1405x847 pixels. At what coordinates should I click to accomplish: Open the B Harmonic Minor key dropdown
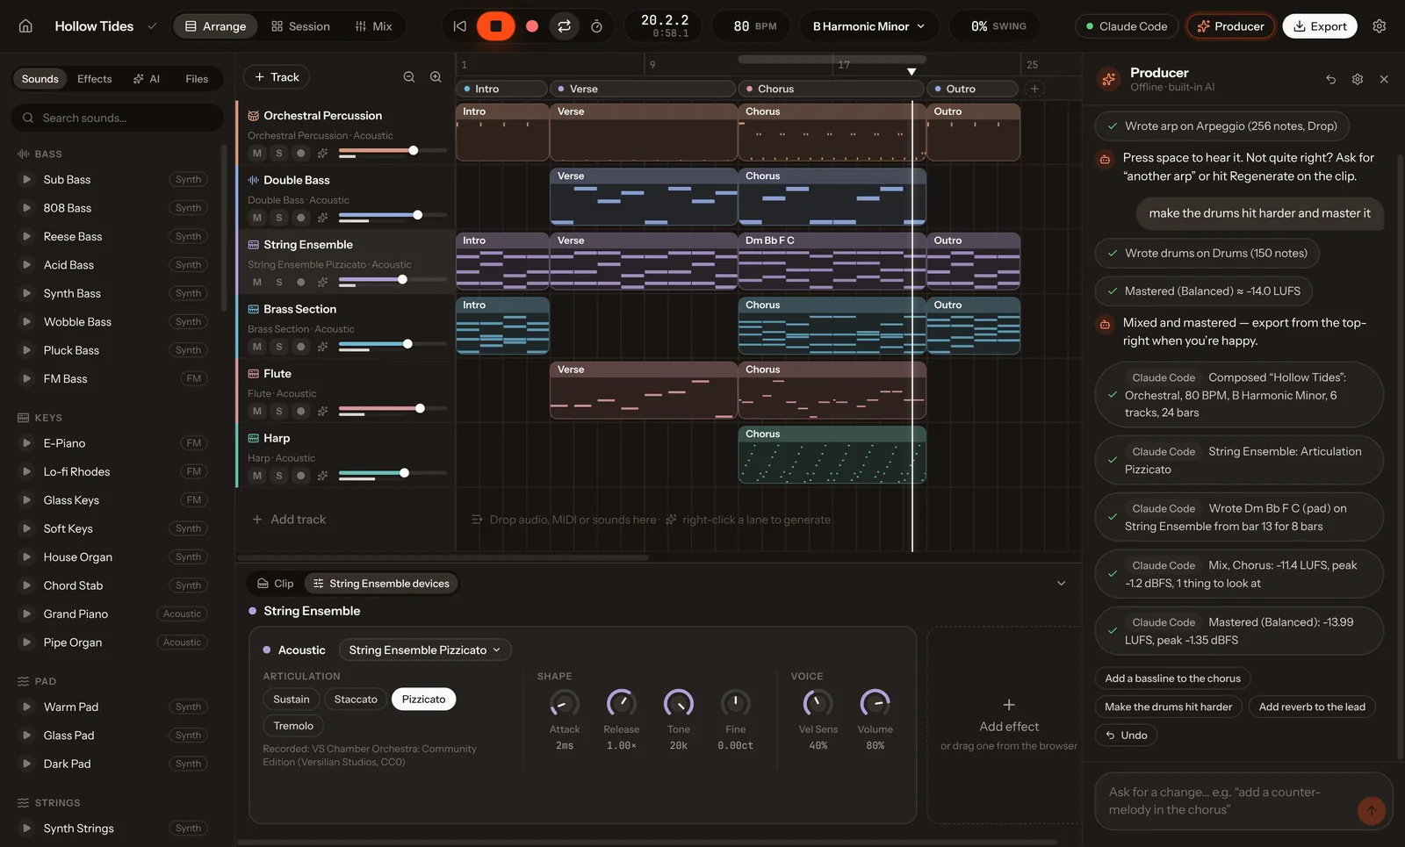(868, 26)
